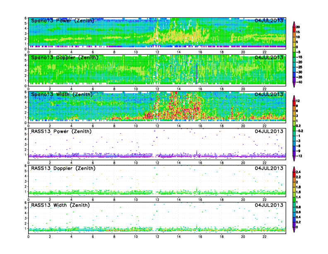Click hour 20 tick under RASS13 Width panel

point(243,237)
